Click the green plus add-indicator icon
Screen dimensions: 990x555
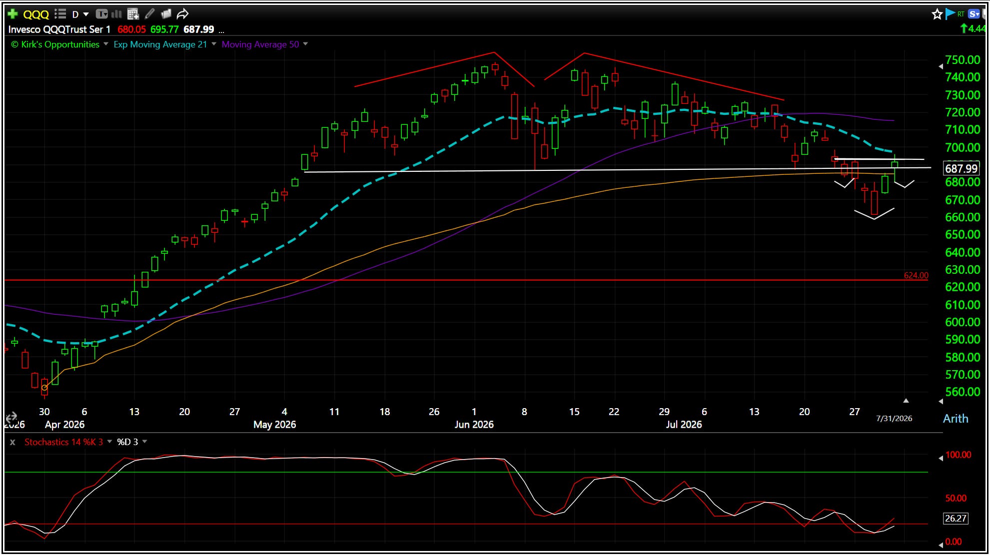coord(13,14)
